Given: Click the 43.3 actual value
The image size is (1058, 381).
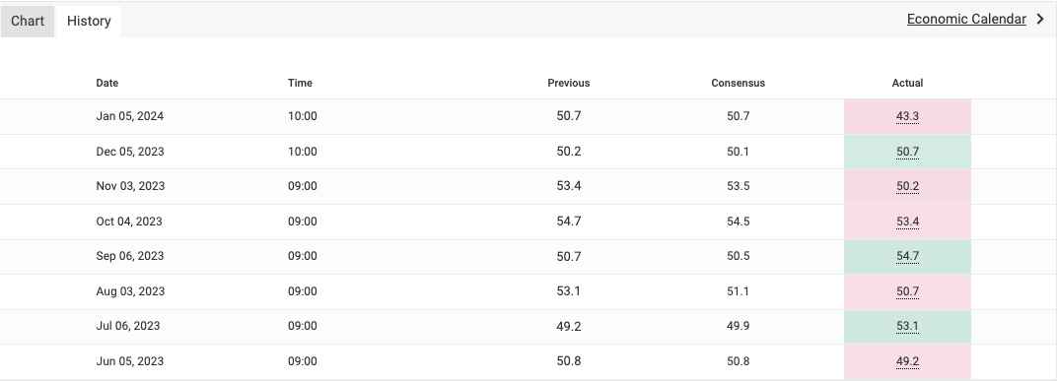Looking at the screenshot, I should click(907, 116).
